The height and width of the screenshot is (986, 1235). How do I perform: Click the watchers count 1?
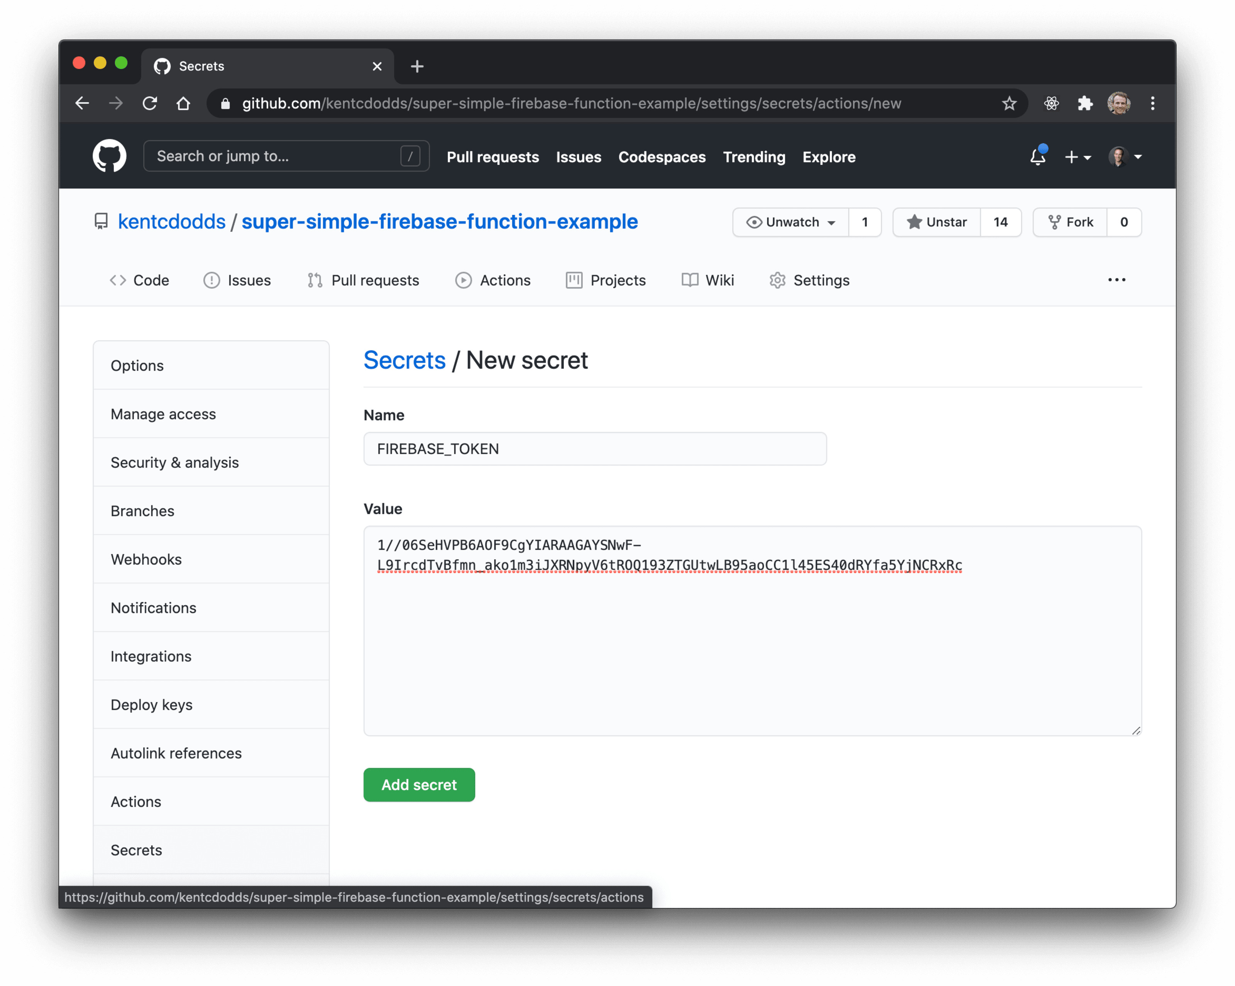coord(865,222)
